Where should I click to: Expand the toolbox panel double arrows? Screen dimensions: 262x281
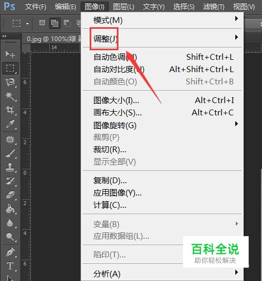pos(4,36)
